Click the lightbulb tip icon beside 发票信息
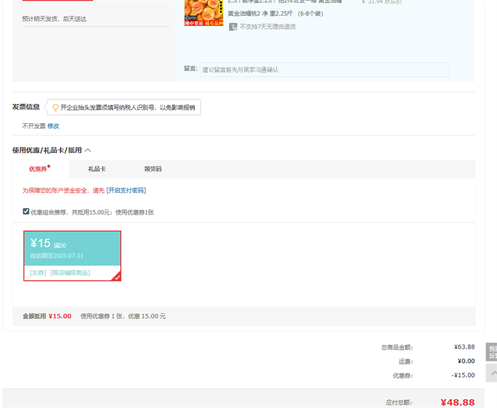Screen dimensions: 497x408 point(55,108)
